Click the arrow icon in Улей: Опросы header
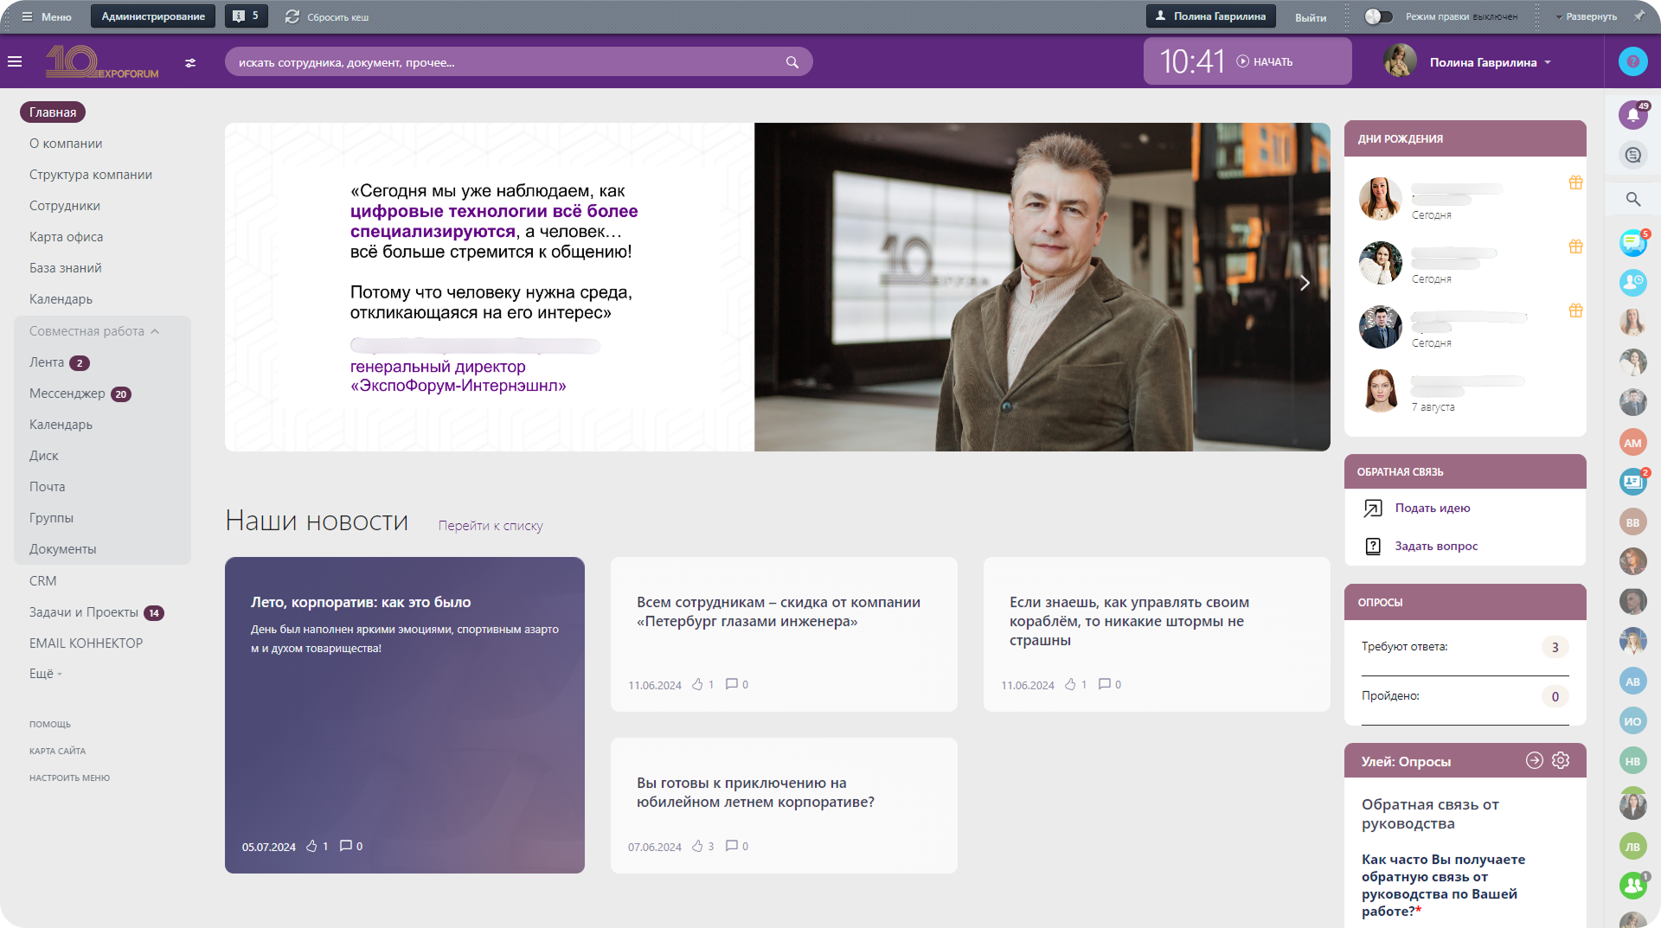 pyautogui.click(x=1534, y=760)
